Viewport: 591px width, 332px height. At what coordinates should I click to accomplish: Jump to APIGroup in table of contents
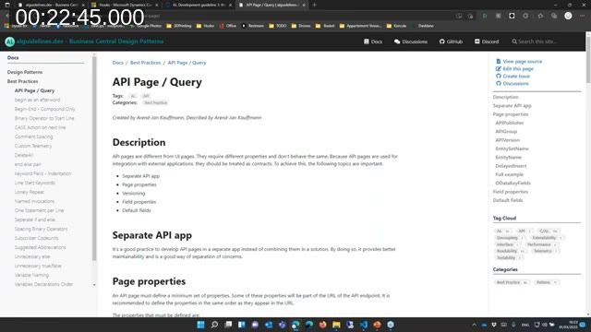click(506, 132)
